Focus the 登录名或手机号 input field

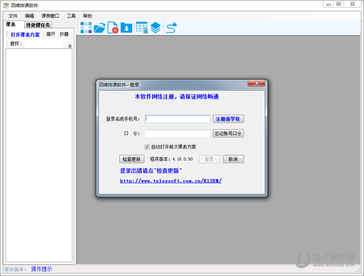(x=178, y=119)
